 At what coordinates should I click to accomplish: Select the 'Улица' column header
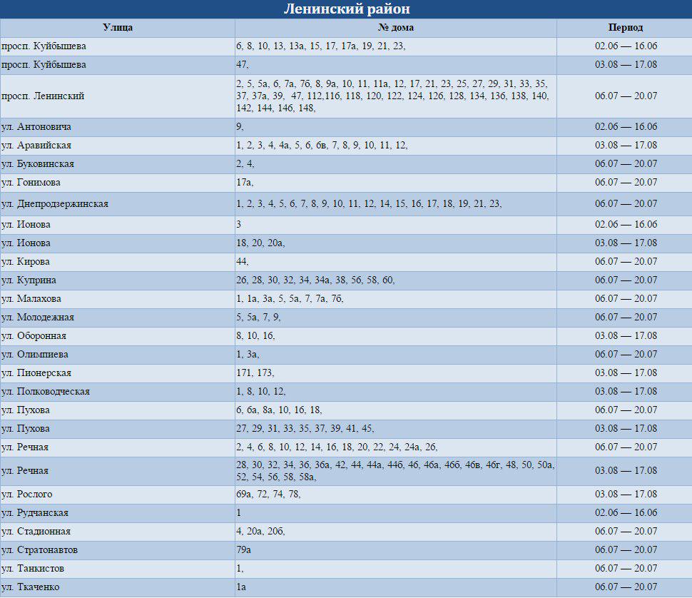pyautogui.click(x=118, y=27)
